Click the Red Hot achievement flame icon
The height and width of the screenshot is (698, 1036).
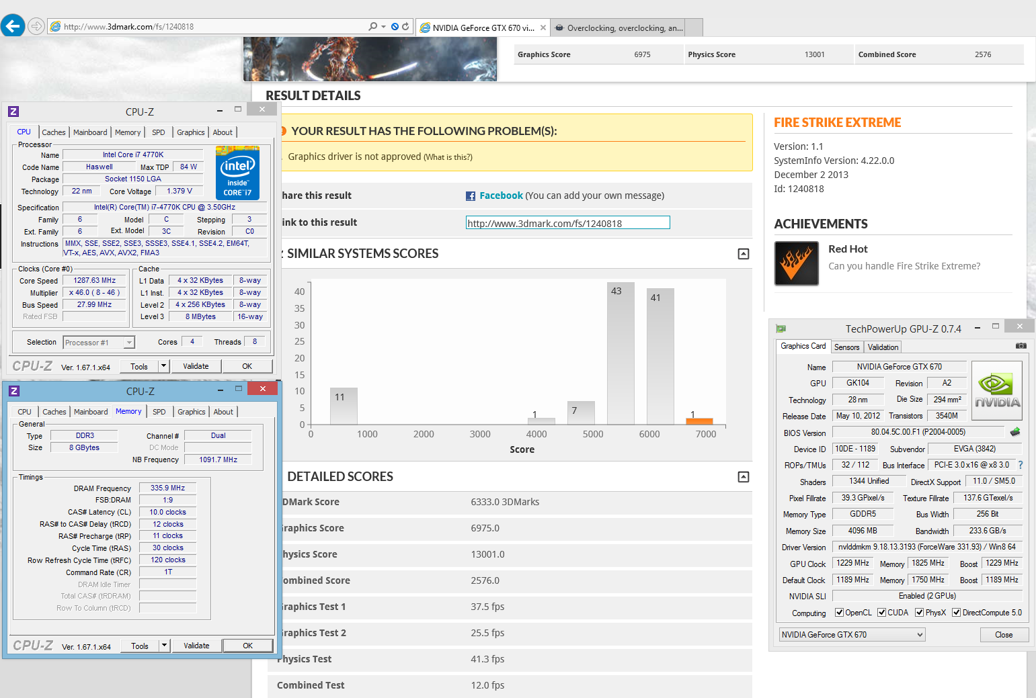pyautogui.click(x=796, y=263)
